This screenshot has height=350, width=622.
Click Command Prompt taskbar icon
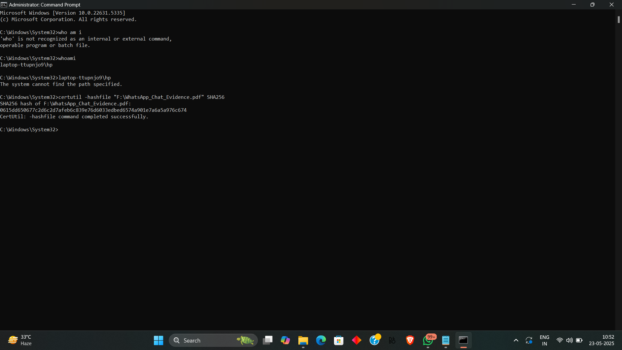tap(464, 340)
